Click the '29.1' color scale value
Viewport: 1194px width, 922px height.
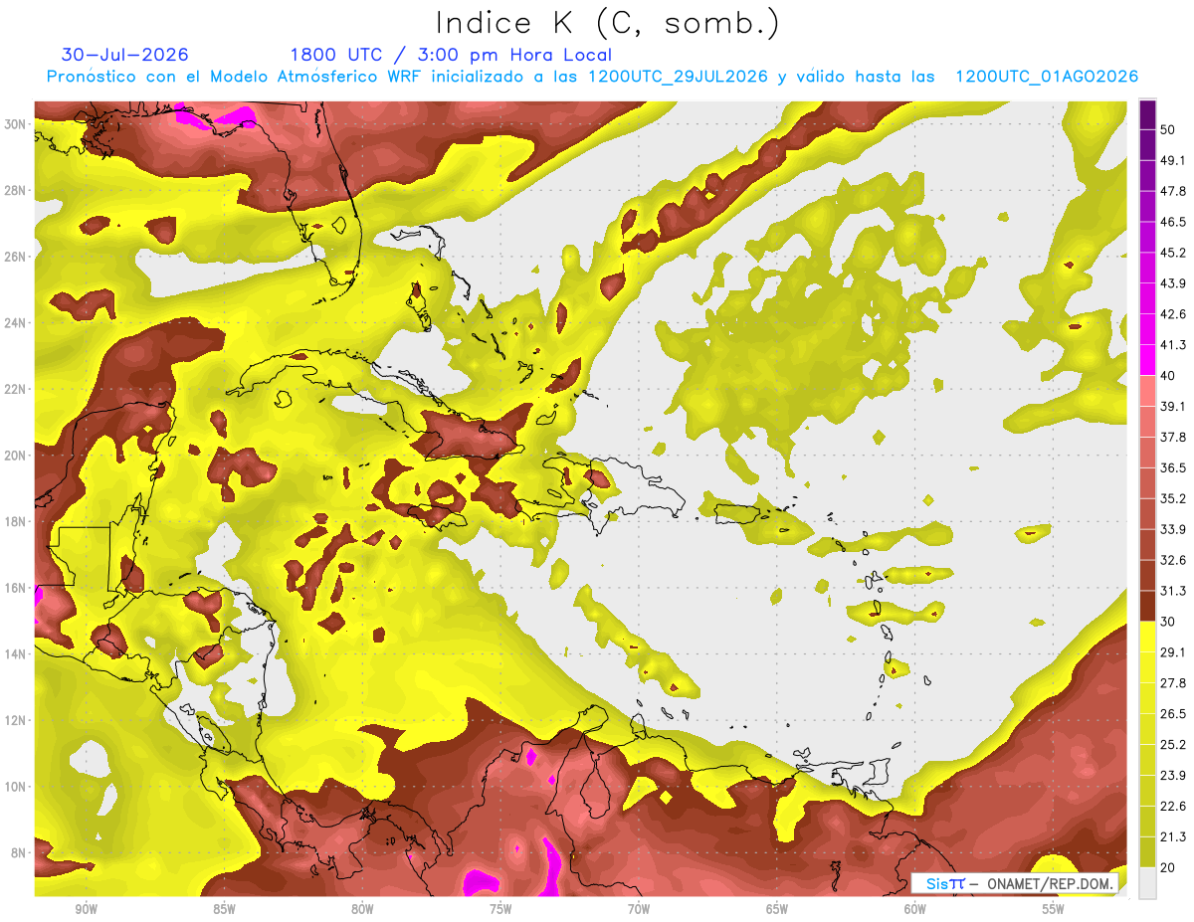(x=1173, y=652)
